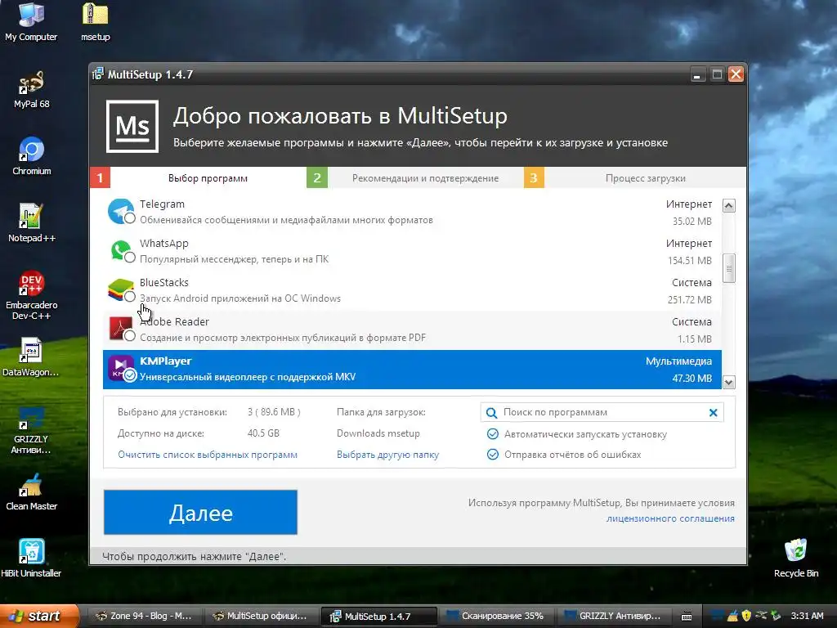Toggle Adobe Reader selection circle
The height and width of the screenshot is (628, 837).
[130, 336]
